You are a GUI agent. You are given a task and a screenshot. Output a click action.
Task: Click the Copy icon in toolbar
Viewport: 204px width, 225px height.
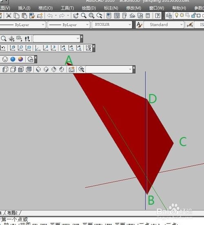click(x=16, y=16)
